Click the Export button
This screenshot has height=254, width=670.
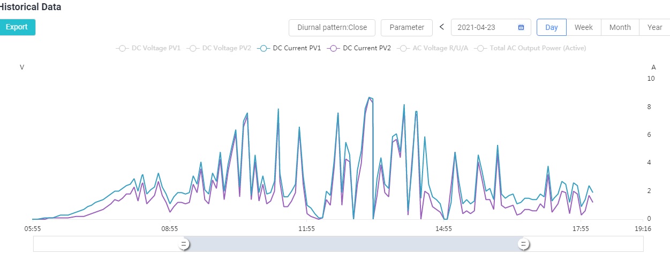click(17, 27)
